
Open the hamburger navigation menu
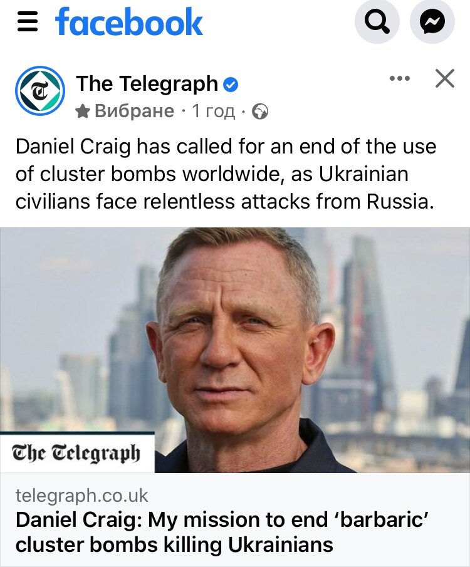point(28,22)
